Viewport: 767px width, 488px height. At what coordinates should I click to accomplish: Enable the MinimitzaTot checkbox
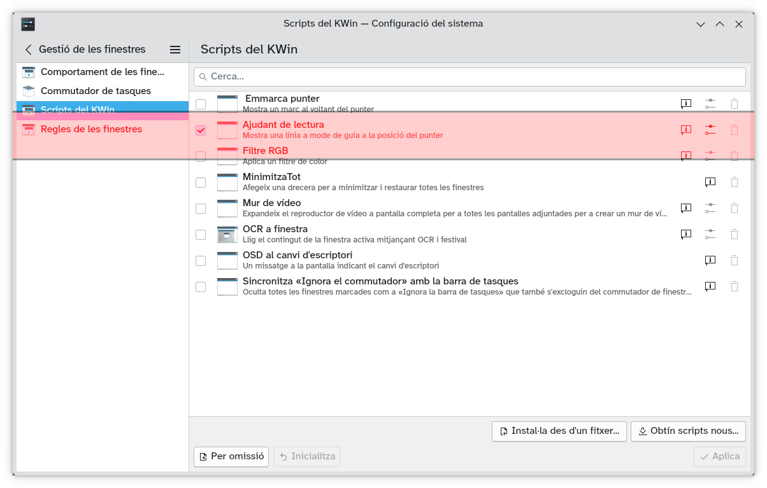(x=201, y=182)
